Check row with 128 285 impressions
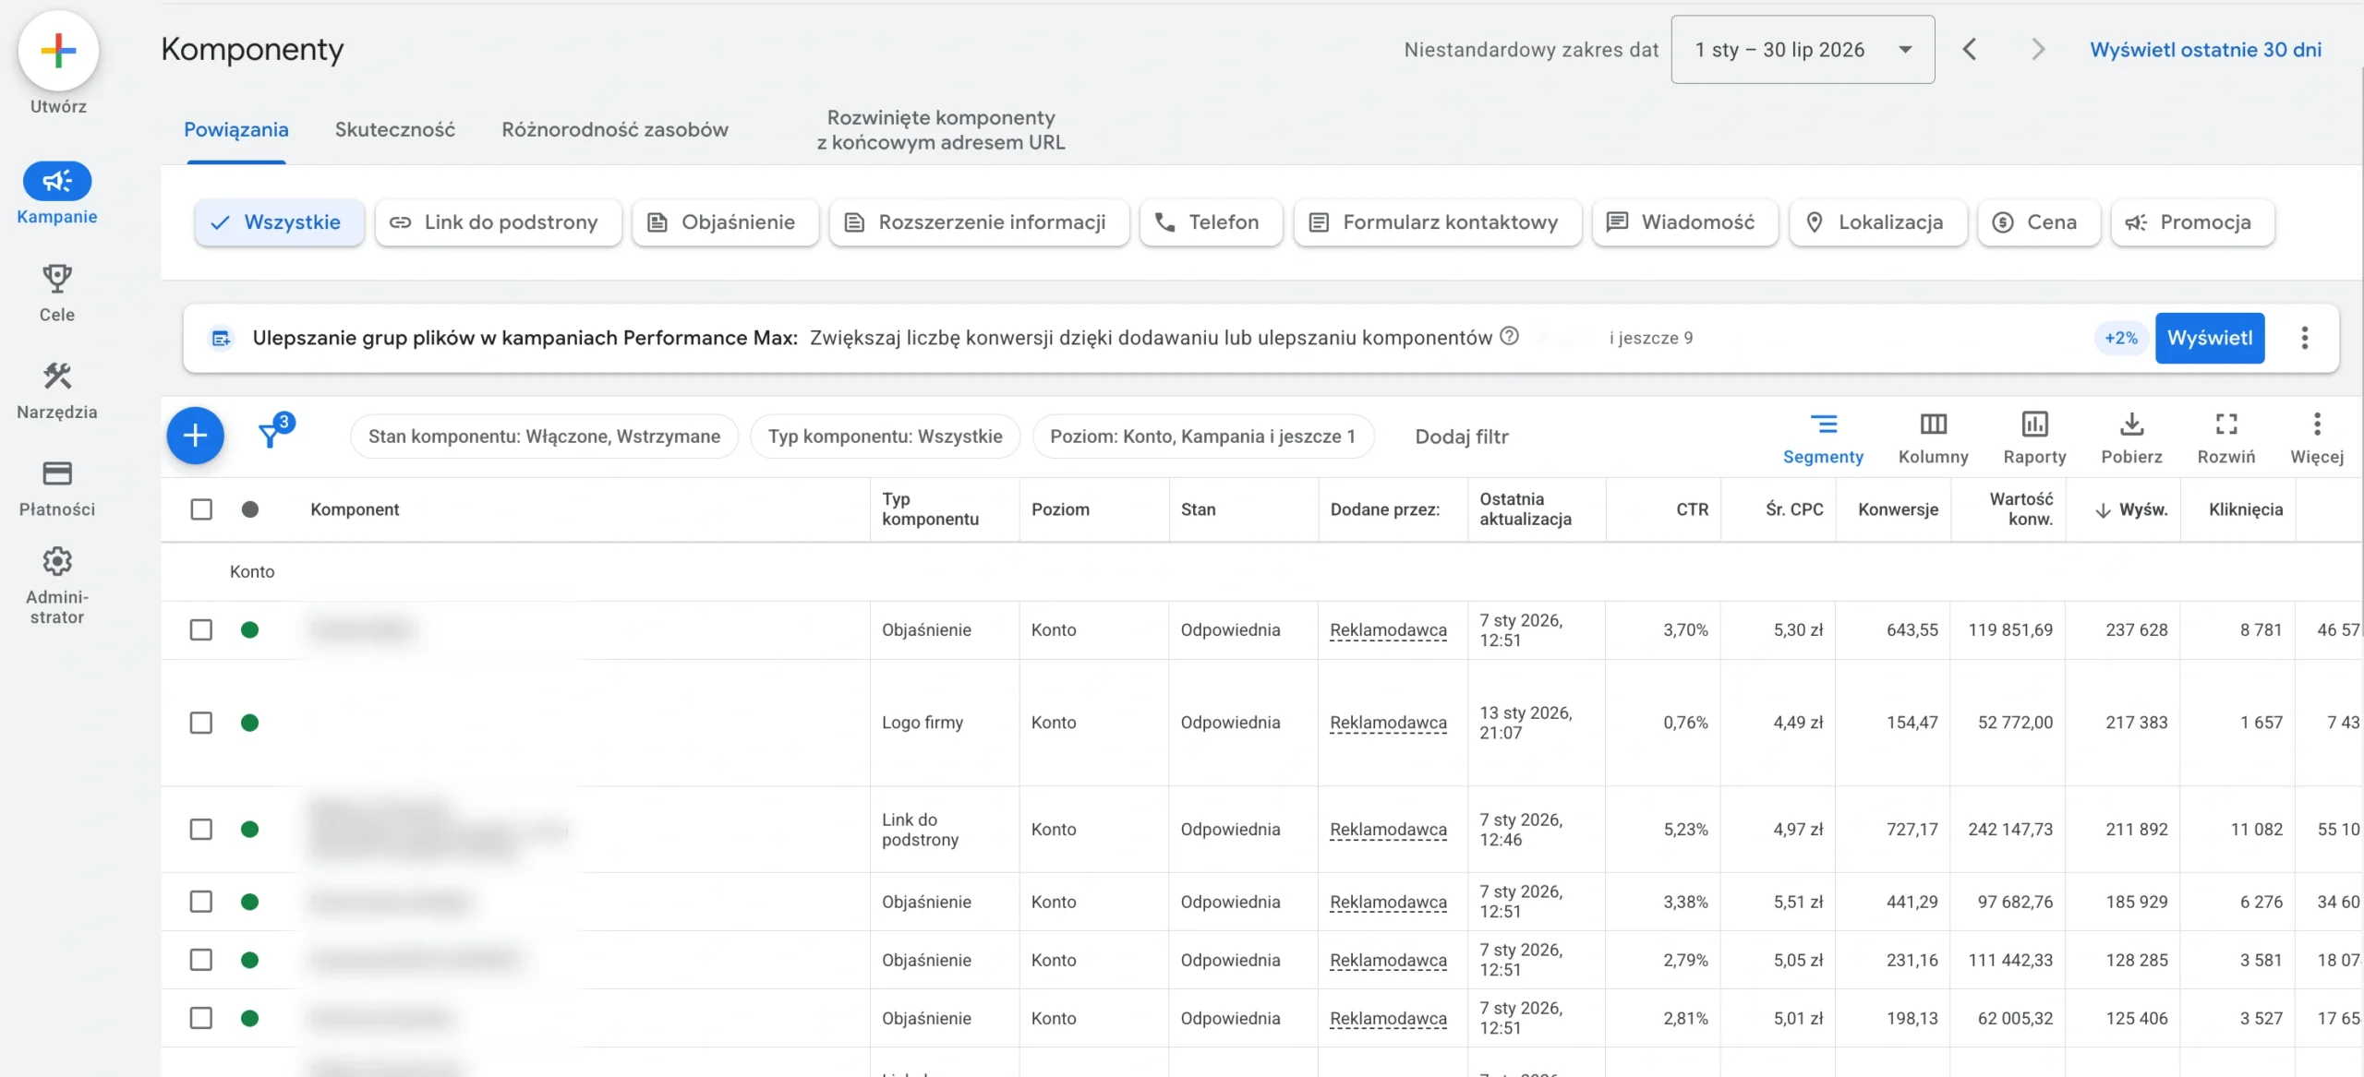The image size is (2364, 1077). pyautogui.click(x=201, y=960)
